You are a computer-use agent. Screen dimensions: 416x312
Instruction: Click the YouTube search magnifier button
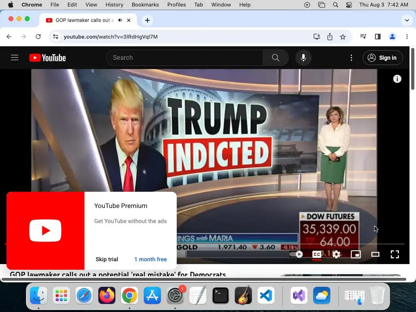point(276,58)
